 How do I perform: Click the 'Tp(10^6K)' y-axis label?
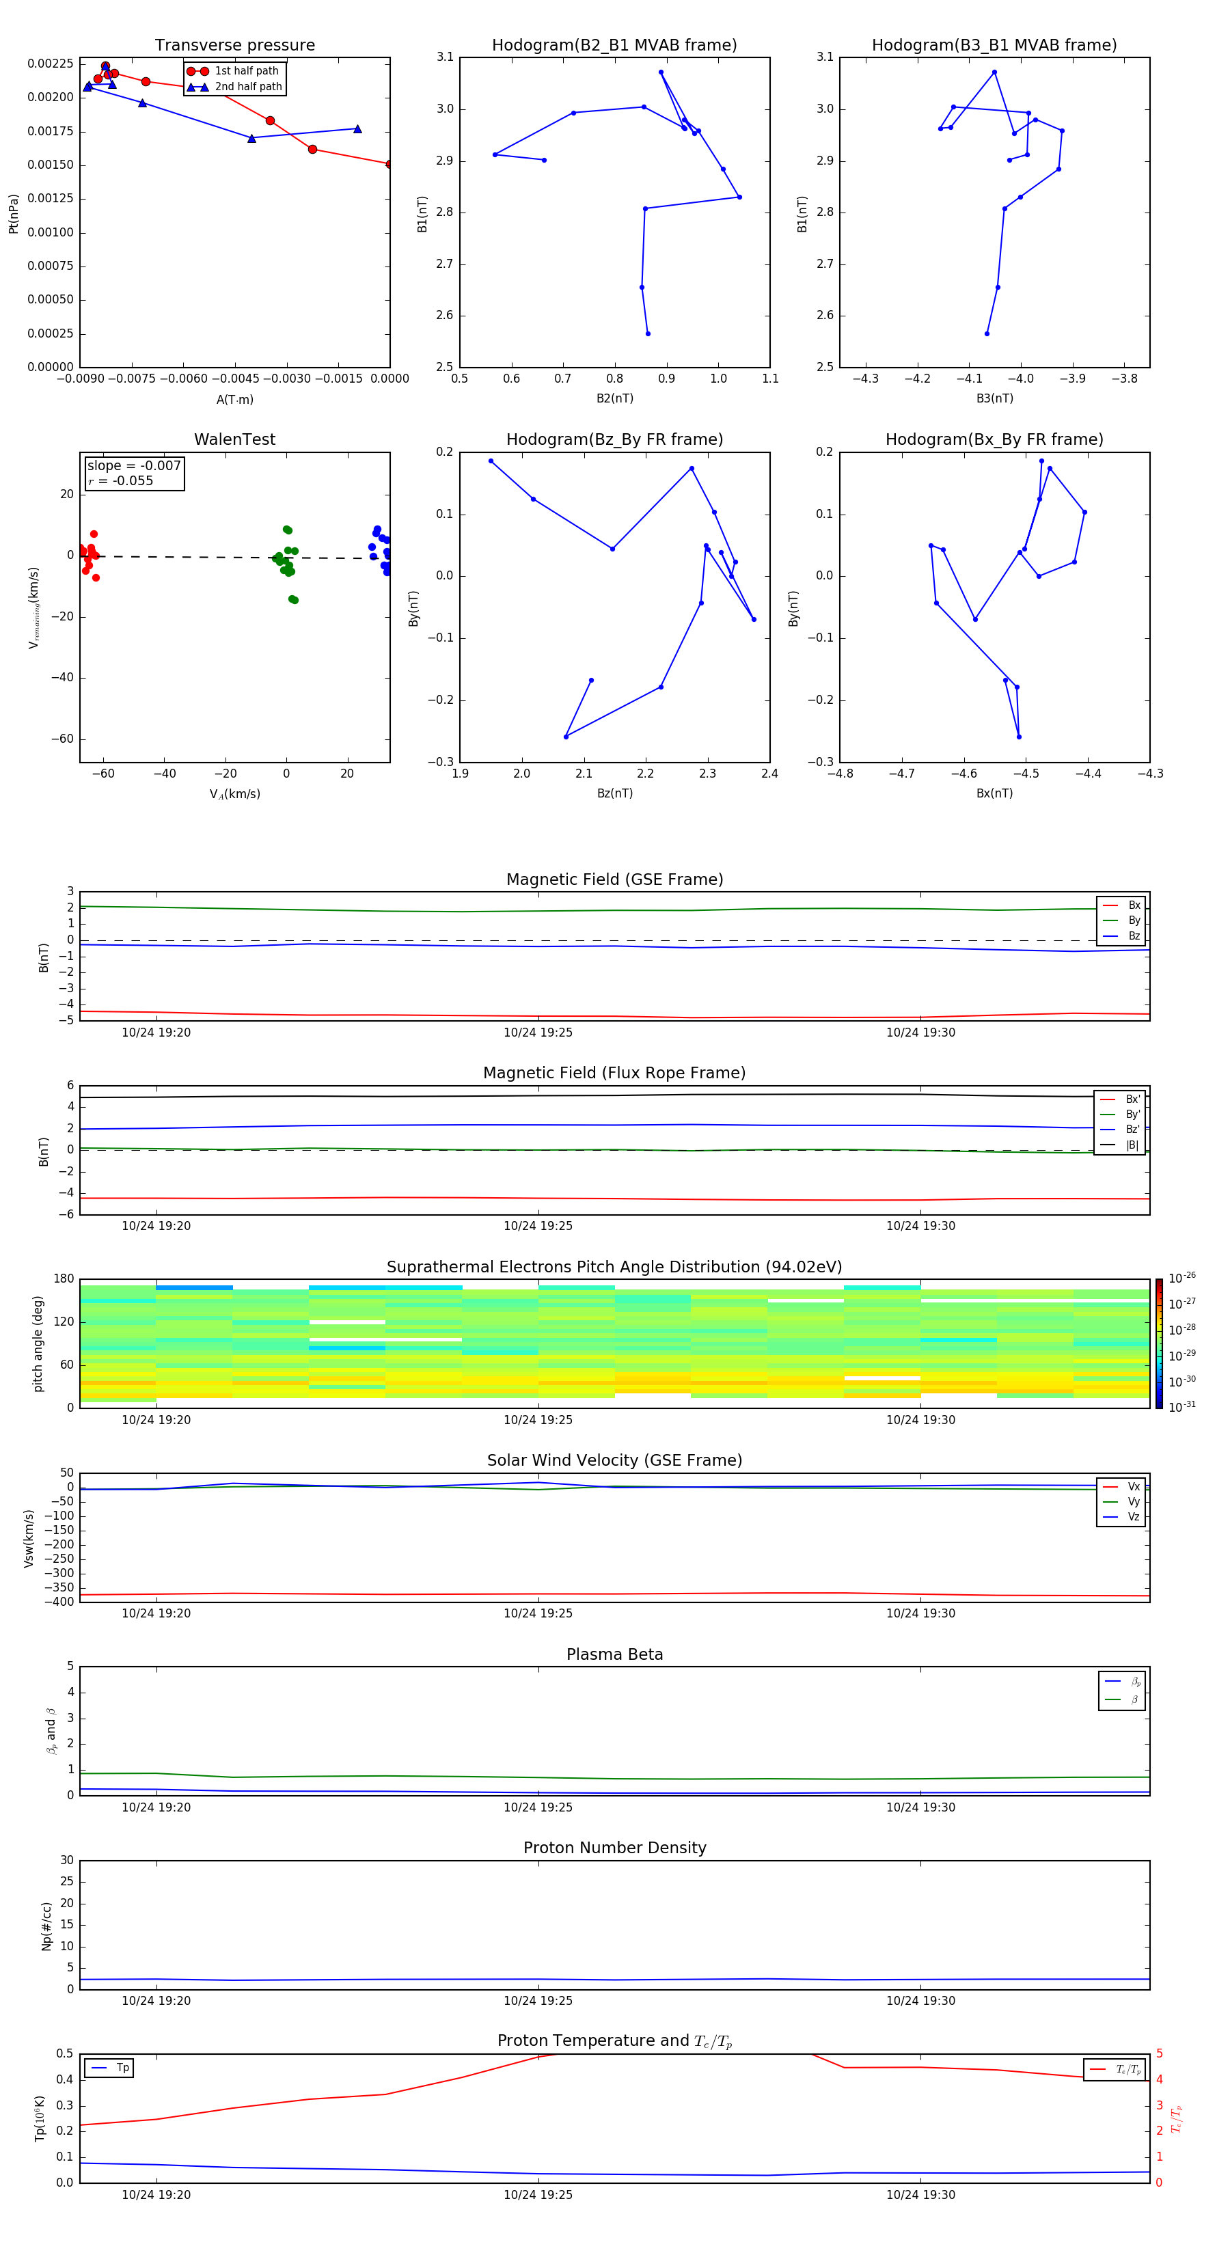[x=40, y=2118]
